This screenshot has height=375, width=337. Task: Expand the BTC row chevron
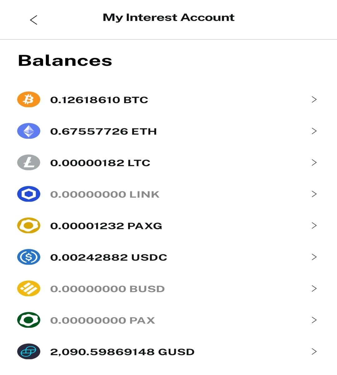click(314, 99)
